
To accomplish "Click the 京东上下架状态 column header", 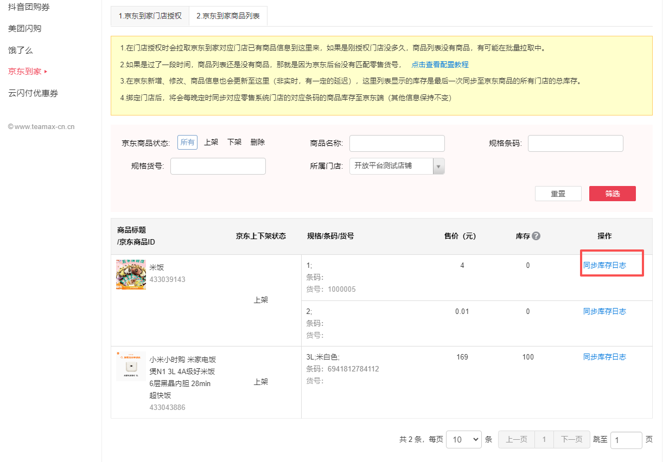I will [261, 236].
